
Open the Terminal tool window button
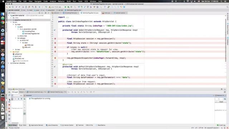tap(80, 125)
